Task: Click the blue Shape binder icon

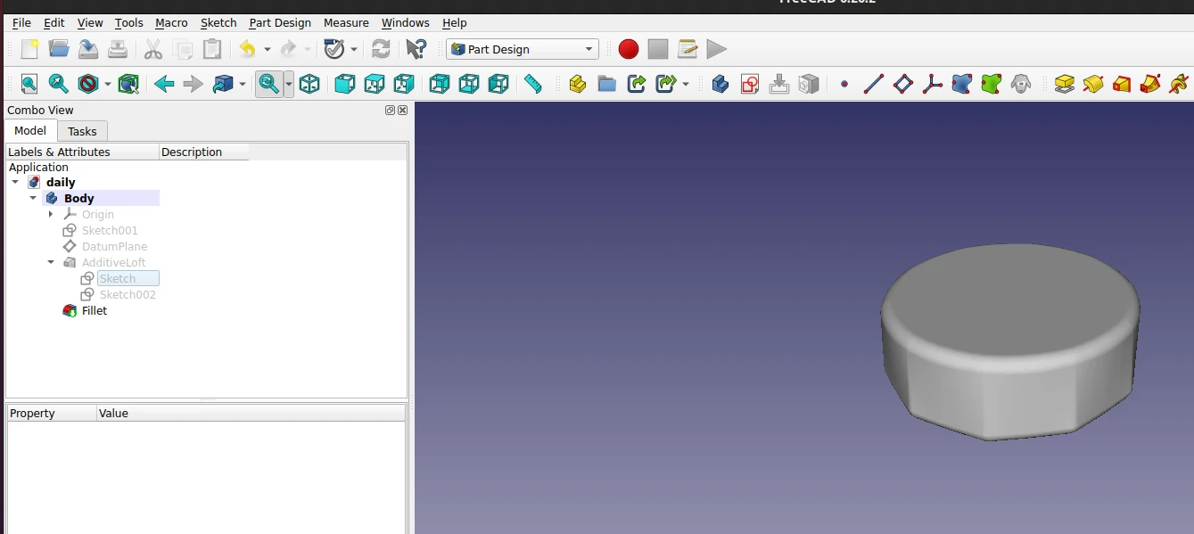Action: tap(961, 84)
